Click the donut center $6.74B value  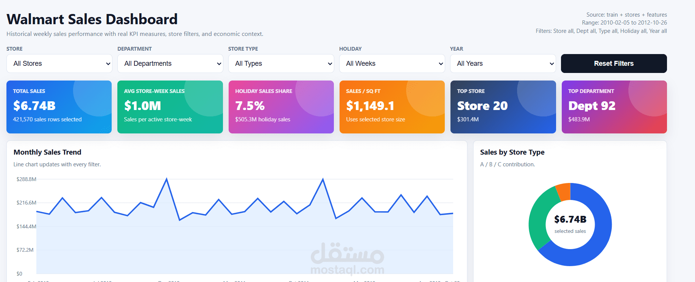click(570, 219)
